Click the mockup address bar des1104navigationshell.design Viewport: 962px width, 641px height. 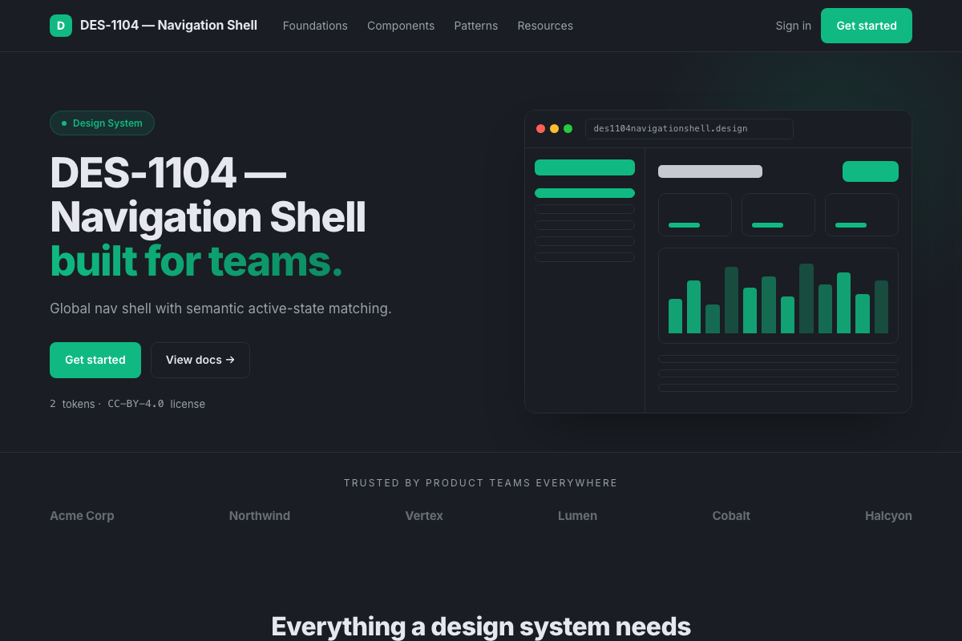click(x=689, y=129)
